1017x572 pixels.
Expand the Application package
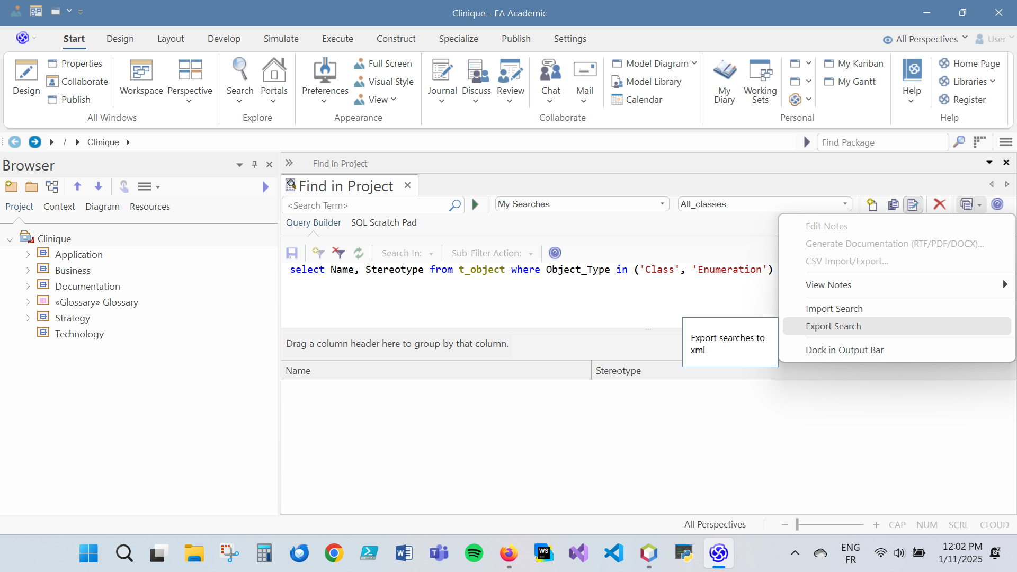28,255
